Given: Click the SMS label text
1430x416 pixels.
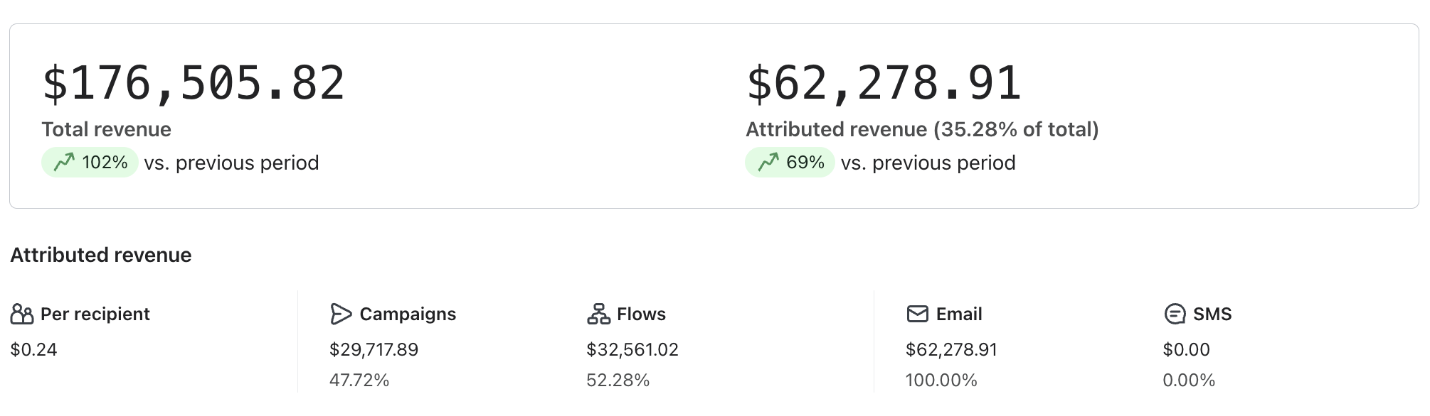Looking at the screenshot, I should (1212, 314).
